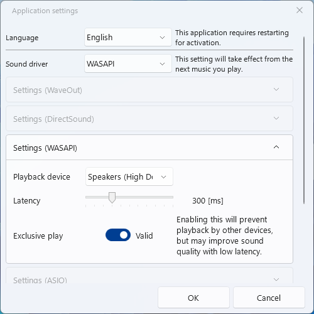Click the arrow of the Sound driver combo
Viewport: 314px width, 314px height.
pos(162,64)
